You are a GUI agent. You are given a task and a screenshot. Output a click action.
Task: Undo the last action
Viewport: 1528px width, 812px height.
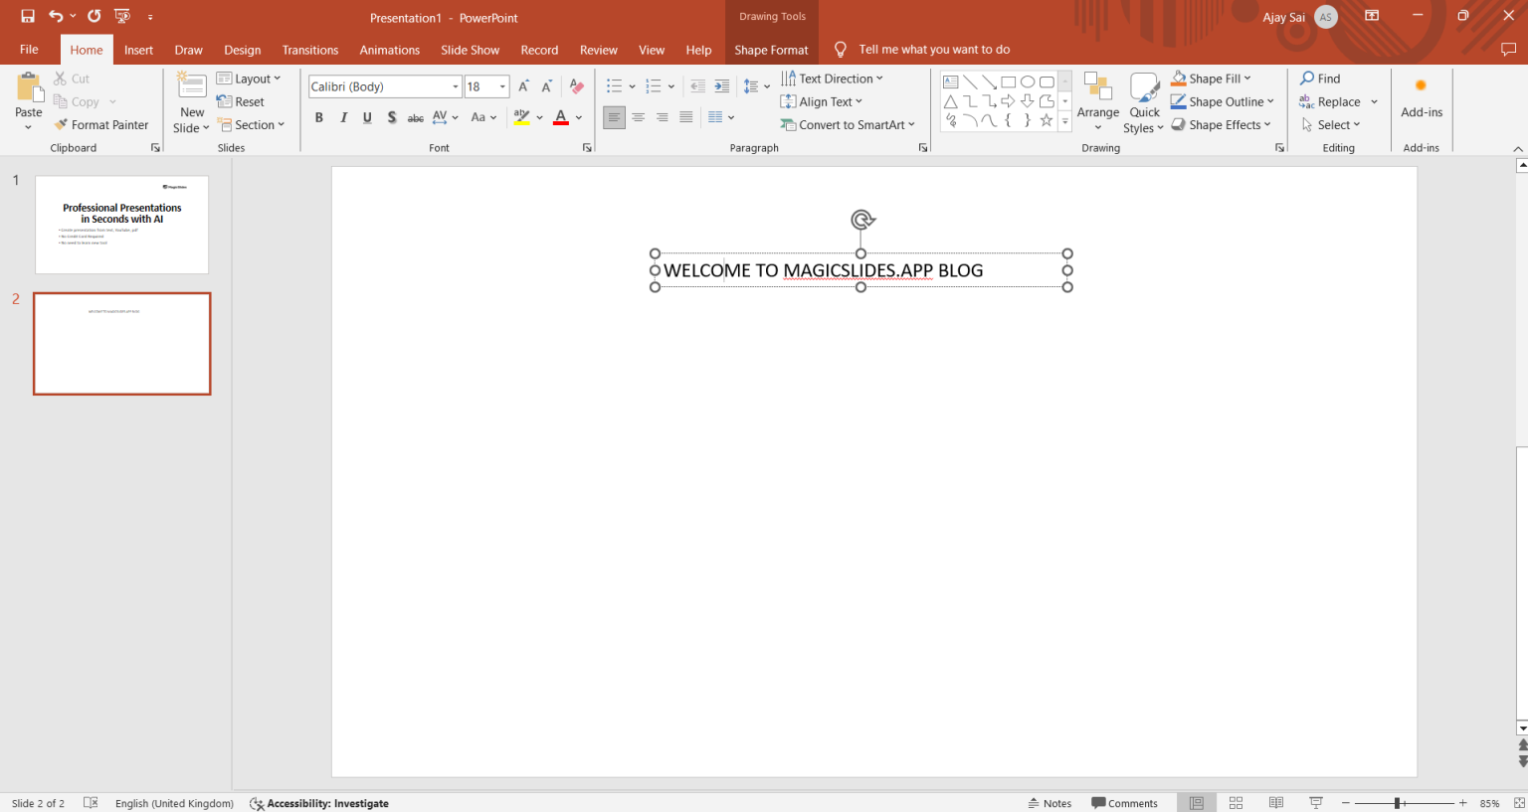tap(56, 16)
